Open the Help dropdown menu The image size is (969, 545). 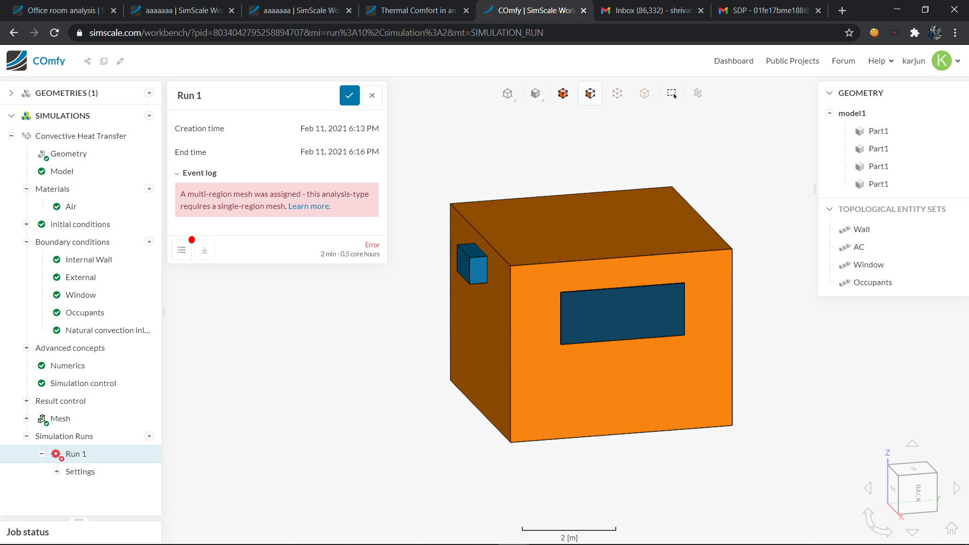pos(880,61)
